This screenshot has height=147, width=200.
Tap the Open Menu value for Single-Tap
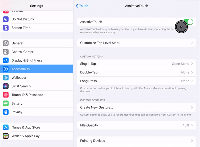180,64
